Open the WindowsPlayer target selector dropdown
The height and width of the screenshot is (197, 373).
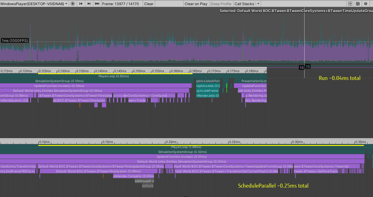click(x=33, y=4)
